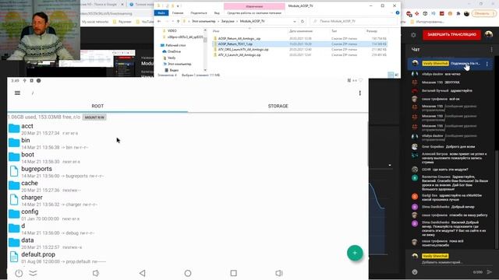Select the charger file entry
This screenshot has width=499, height=280.
click(188, 201)
